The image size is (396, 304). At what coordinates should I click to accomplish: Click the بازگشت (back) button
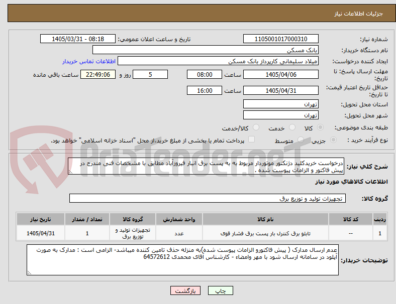(185, 290)
